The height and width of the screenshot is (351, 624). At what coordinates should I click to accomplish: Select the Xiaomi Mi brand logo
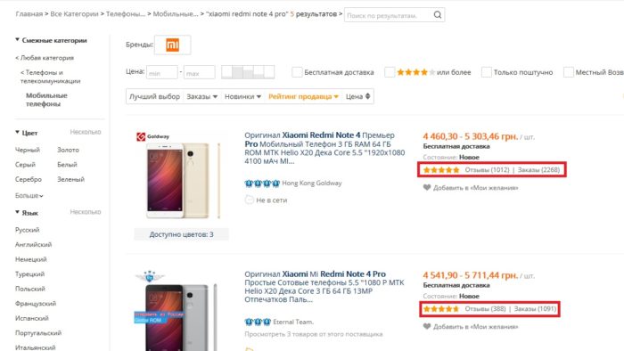coord(172,45)
